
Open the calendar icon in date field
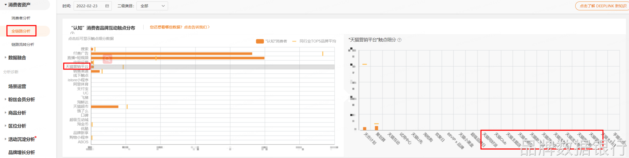[107, 6]
